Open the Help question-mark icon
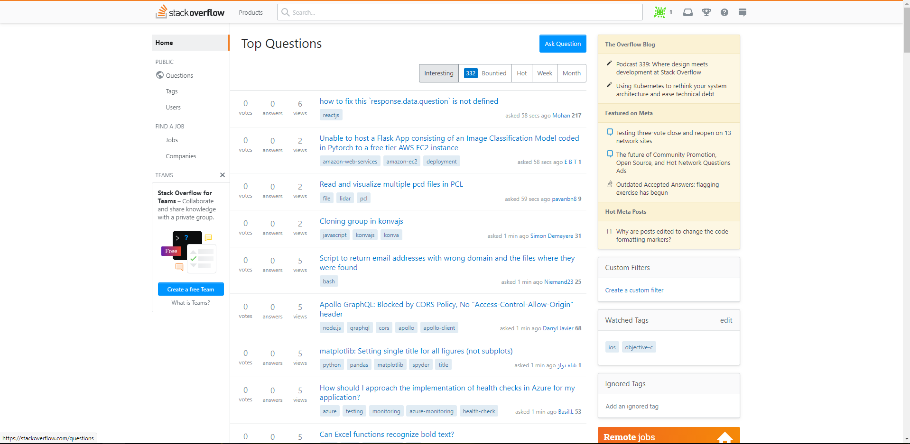Screen dimensions: 910x444 (x=724, y=12)
